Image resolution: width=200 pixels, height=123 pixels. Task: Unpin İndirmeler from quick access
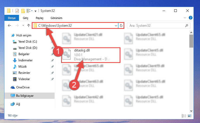point(53,60)
